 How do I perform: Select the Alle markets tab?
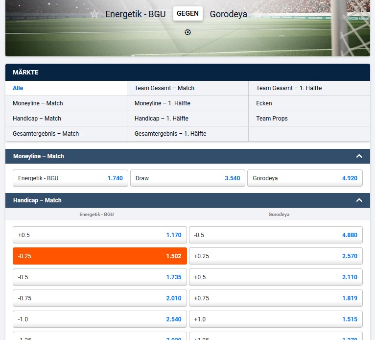(66, 88)
